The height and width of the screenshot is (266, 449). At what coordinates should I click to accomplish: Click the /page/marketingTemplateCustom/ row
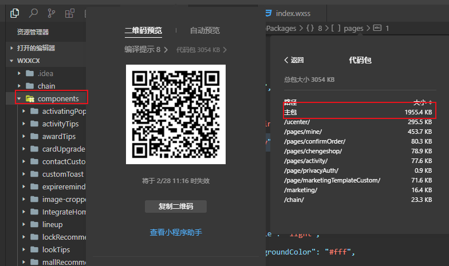point(358,180)
